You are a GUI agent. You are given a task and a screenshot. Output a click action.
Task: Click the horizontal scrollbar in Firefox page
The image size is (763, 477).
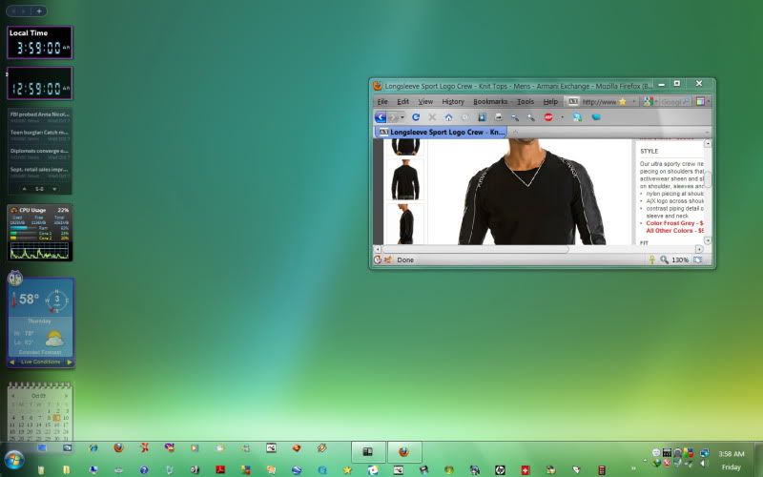pos(475,249)
